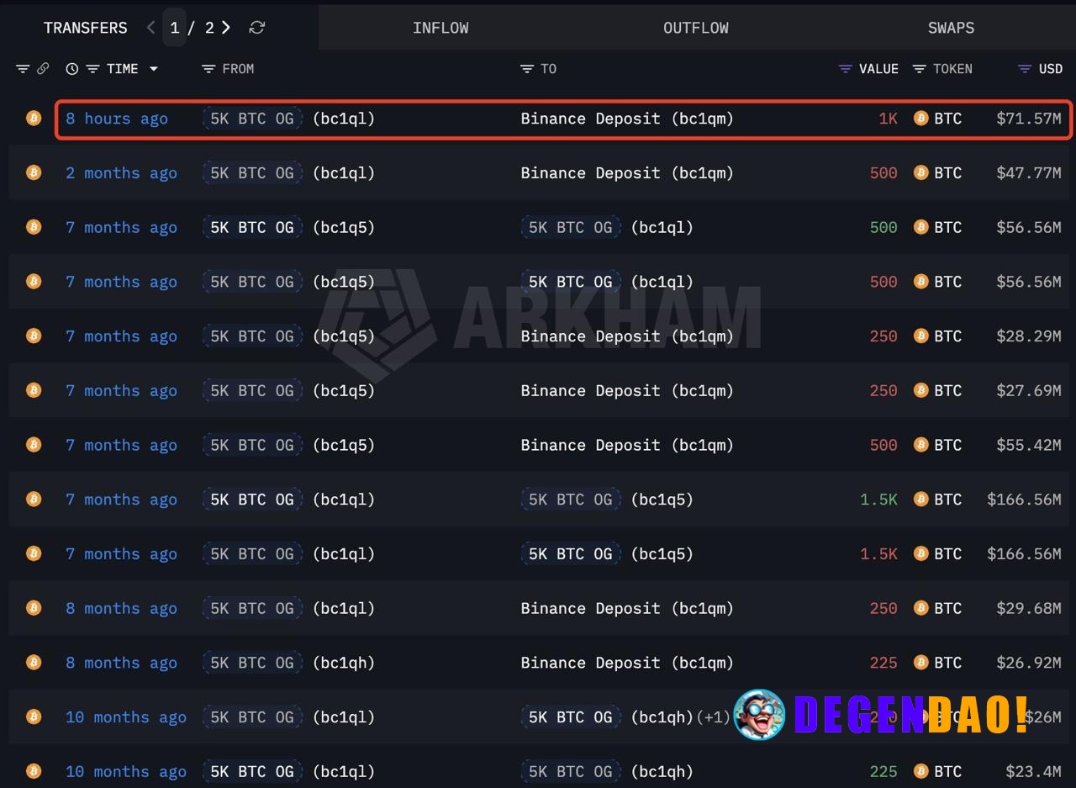Click the clock icon in the TIME column
This screenshot has width=1076, height=788.
(x=71, y=69)
